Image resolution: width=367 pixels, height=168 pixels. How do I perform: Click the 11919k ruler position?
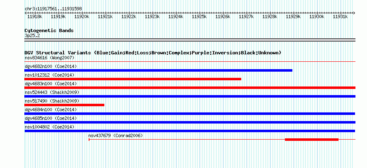(58, 16)
